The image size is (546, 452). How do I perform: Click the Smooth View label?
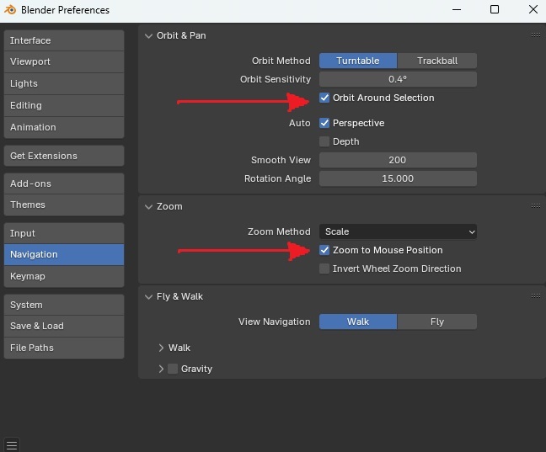tap(281, 160)
